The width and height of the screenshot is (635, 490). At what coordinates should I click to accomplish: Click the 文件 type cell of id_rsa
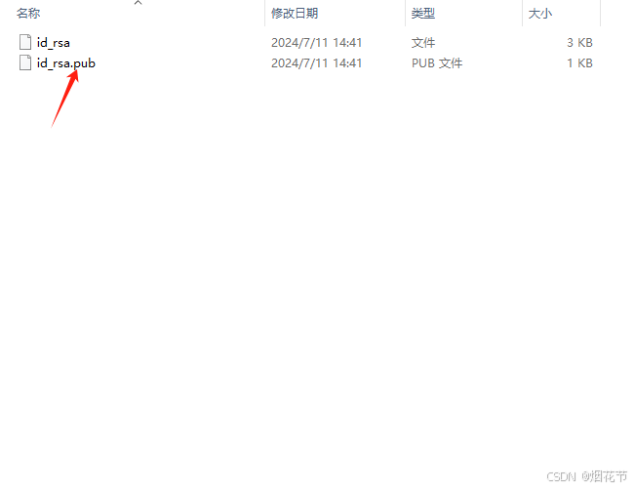coord(423,43)
